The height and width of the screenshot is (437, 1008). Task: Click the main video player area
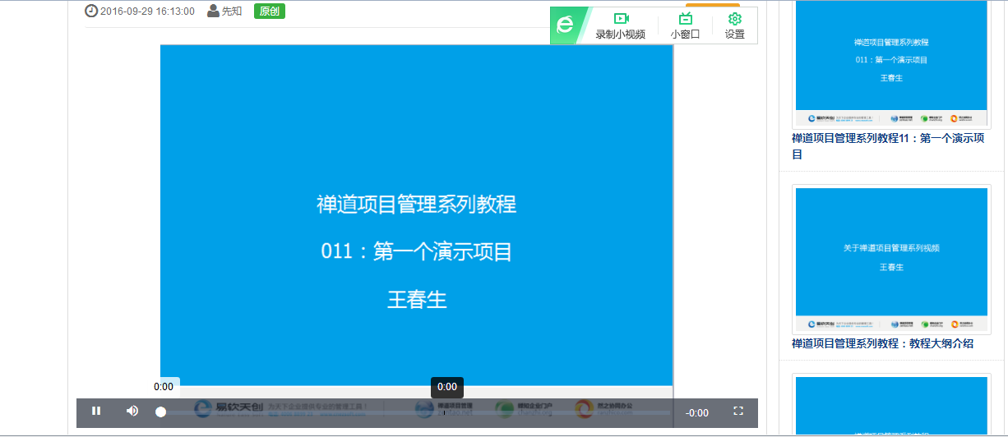(417, 222)
